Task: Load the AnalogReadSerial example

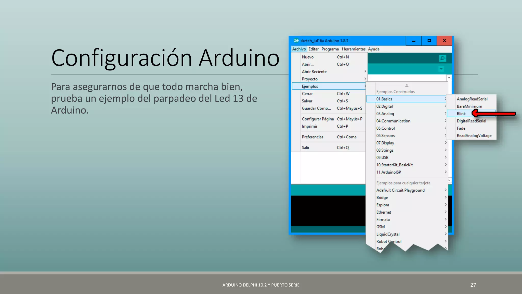Action: coord(472,99)
